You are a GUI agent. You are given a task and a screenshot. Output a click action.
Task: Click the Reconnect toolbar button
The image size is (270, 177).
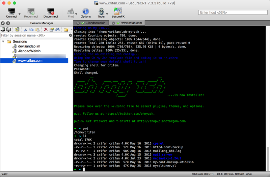[x=31, y=13]
